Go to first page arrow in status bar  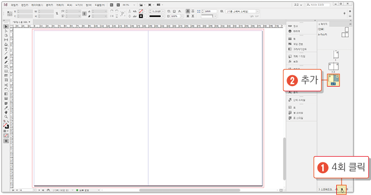coord(13,190)
